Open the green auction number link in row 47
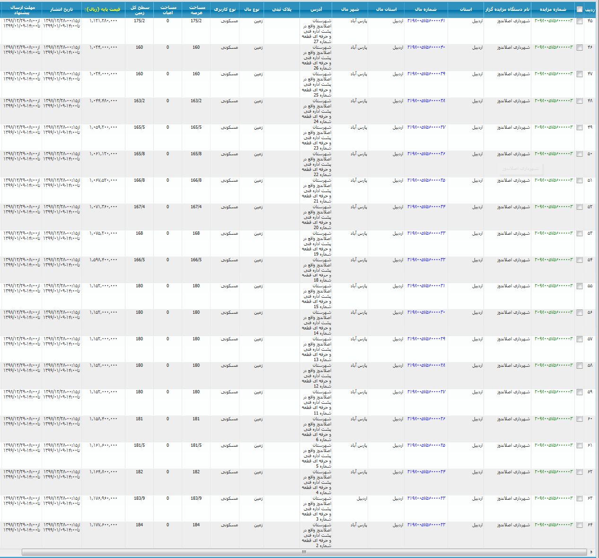This screenshot has height=558, width=599. pyautogui.click(x=553, y=74)
